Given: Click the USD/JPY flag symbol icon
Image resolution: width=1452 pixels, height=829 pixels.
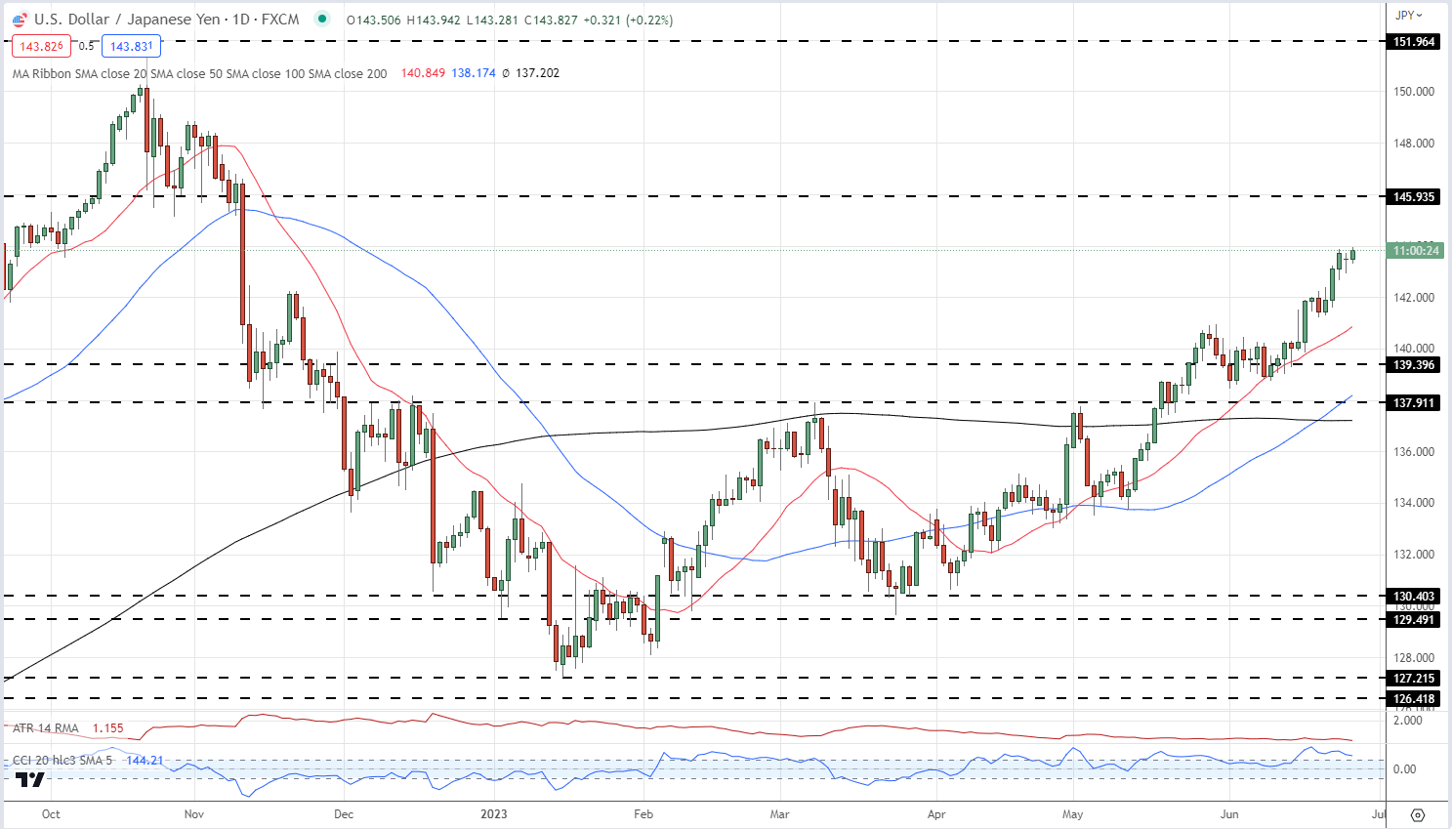Looking at the screenshot, I should click(20, 20).
